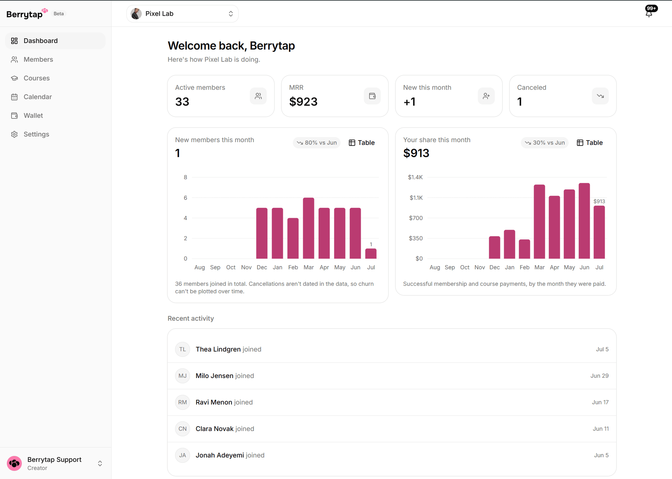672x479 pixels.
Task: Click the Courses graduation cap icon
Action: point(14,78)
